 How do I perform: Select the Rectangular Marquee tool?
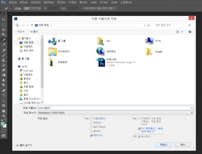click(x=4, y=25)
